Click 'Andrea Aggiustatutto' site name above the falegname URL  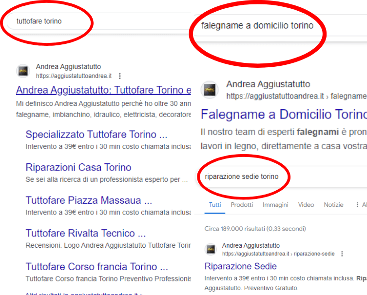click(268, 84)
